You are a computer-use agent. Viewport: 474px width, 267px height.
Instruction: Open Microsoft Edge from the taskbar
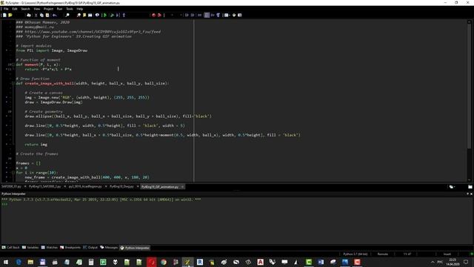coord(19,262)
